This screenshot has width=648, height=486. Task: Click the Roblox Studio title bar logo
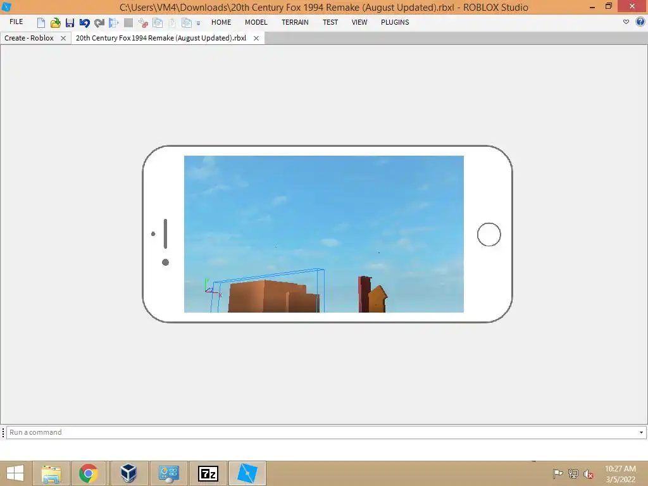tap(6, 7)
